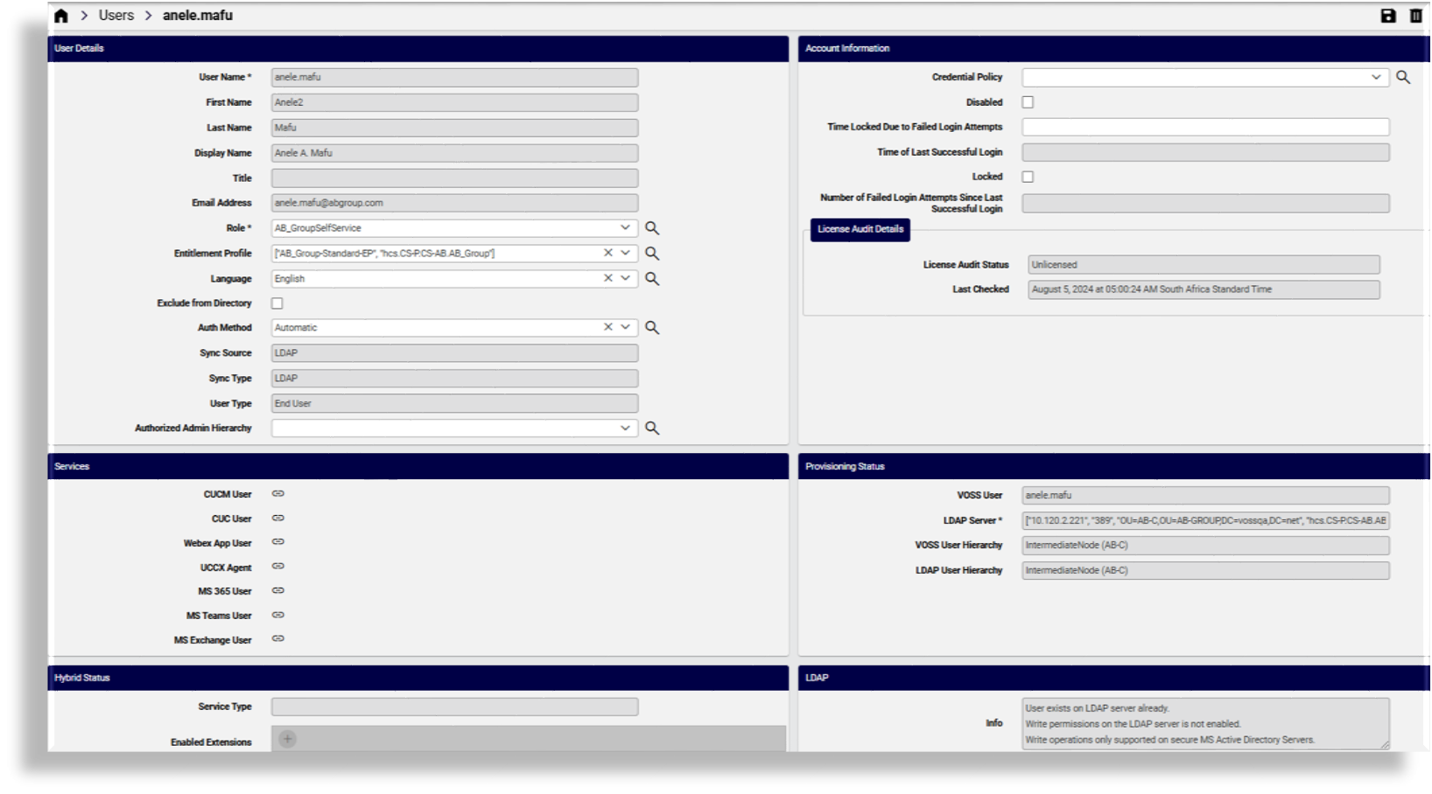1432x794 pixels.
Task: Enable the Exclude from Directory checkbox
Action: [x=277, y=303]
